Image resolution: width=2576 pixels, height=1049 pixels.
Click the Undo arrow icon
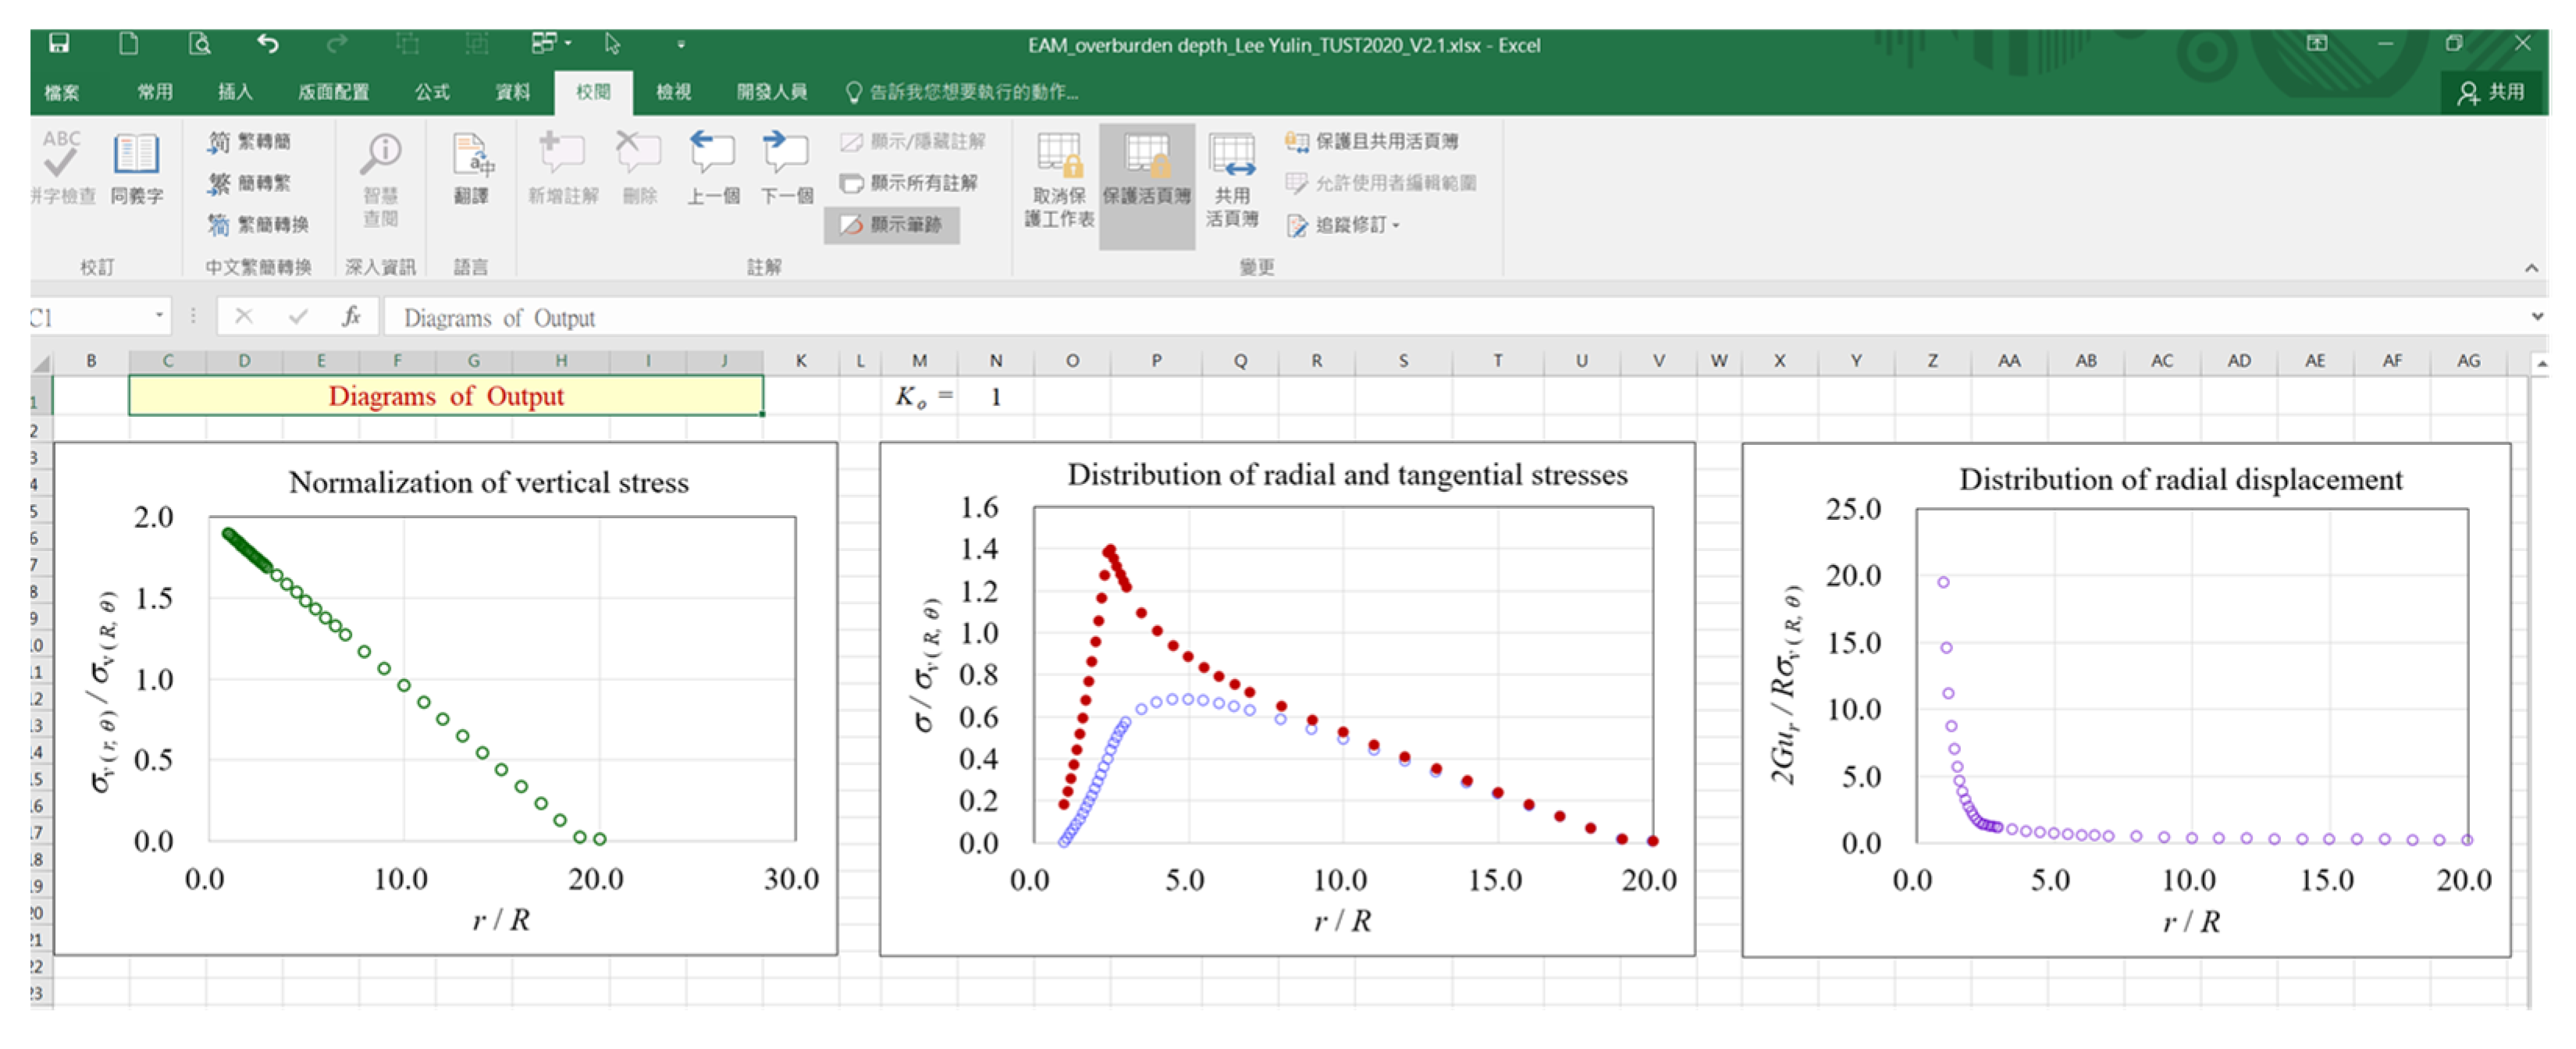[267, 43]
